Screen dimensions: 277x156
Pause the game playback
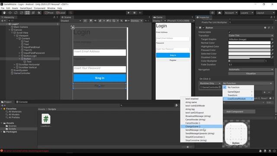coord(135,13)
